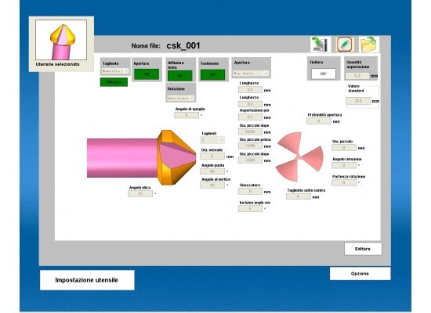Click the selected tool thumbnail image

coord(61,40)
